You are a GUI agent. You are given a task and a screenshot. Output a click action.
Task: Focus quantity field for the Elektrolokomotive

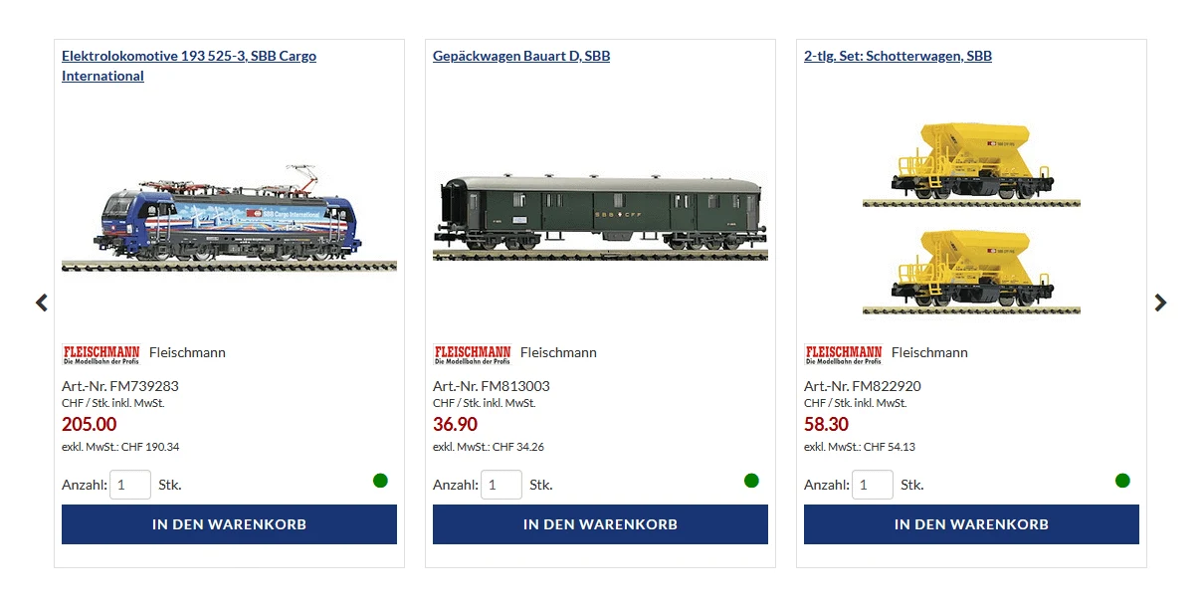coord(130,485)
